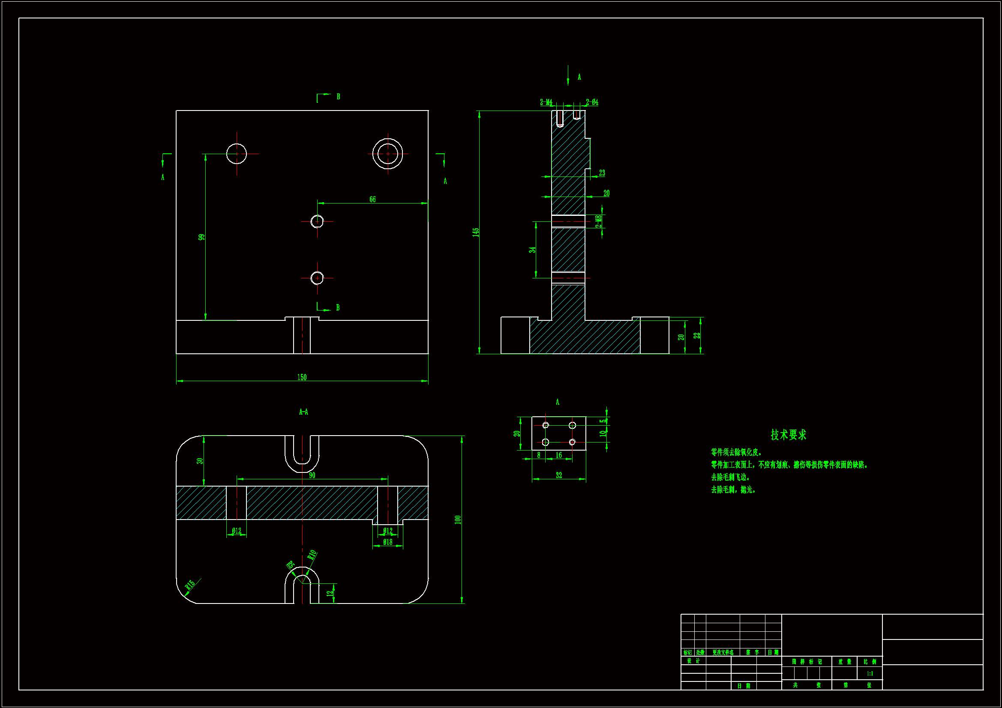Image resolution: width=1002 pixels, height=708 pixels.
Task: Click the 比例 header cell
Action: [x=870, y=662]
